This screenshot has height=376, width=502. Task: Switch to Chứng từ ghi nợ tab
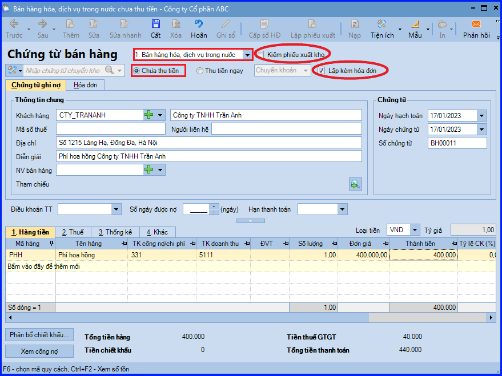coord(35,85)
